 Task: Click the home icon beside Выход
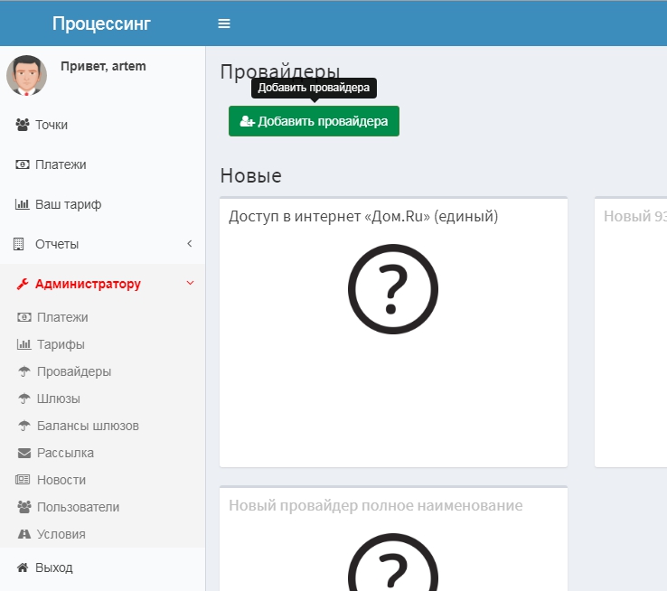click(x=23, y=568)
